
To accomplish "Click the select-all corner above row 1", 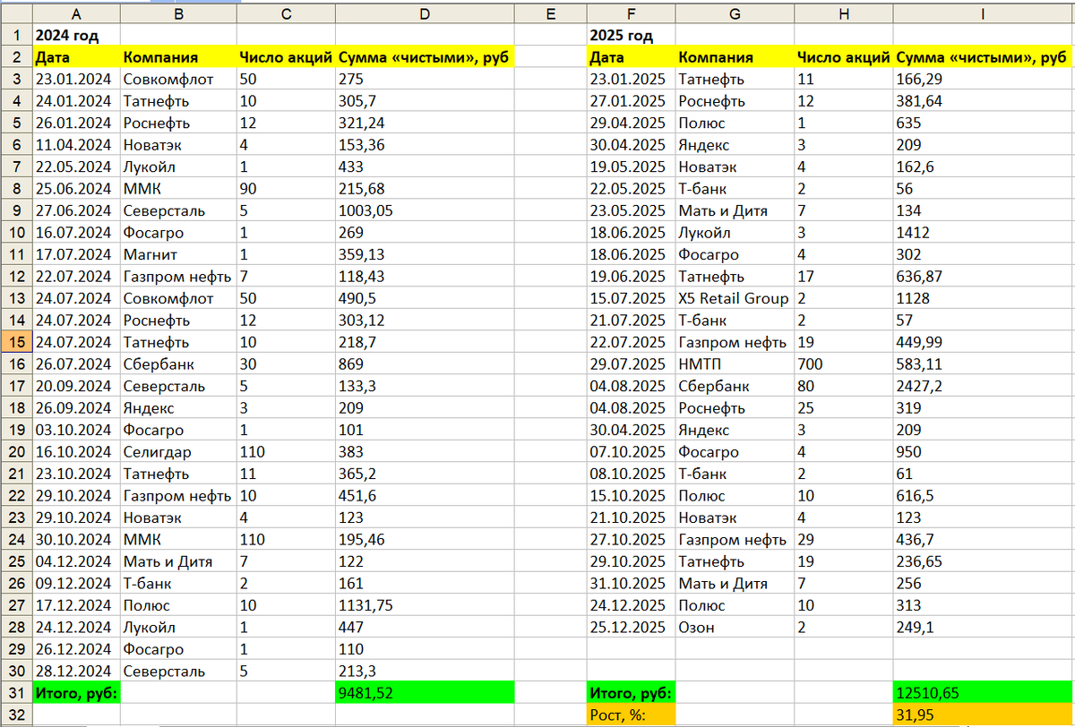I will pyautogui.click(x=16, y=14).
